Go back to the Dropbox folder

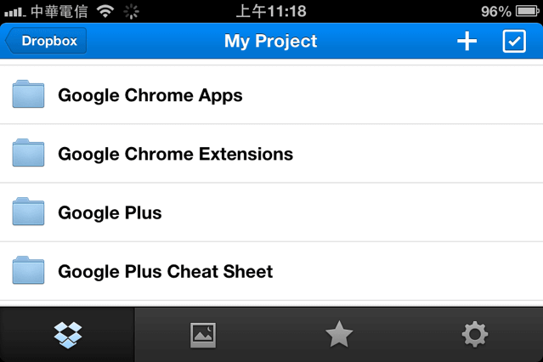click(x=46, y=41)
